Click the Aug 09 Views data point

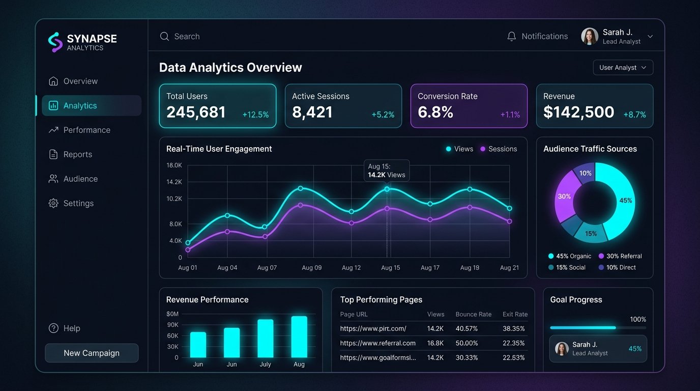point(300,188)
